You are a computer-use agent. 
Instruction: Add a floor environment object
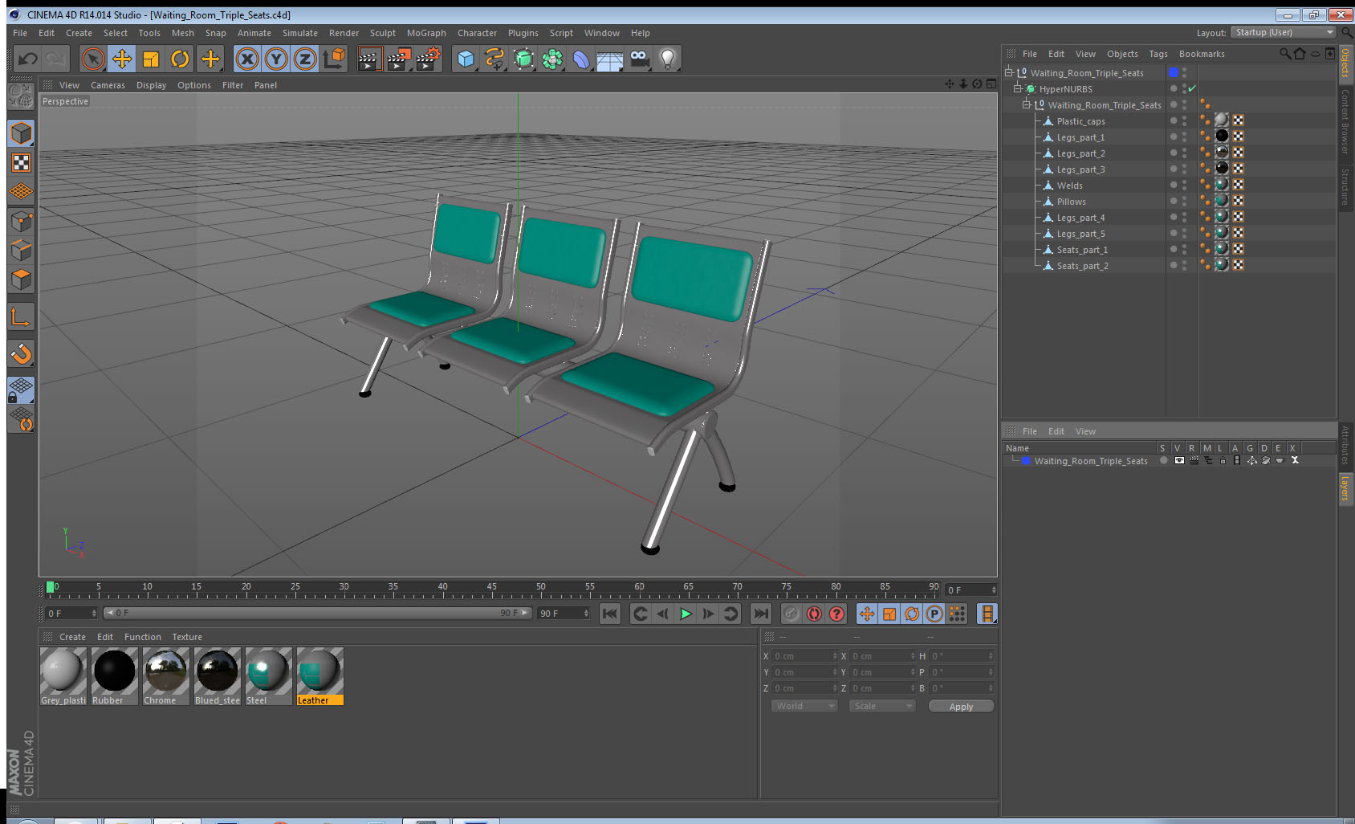tap(610, 59)
